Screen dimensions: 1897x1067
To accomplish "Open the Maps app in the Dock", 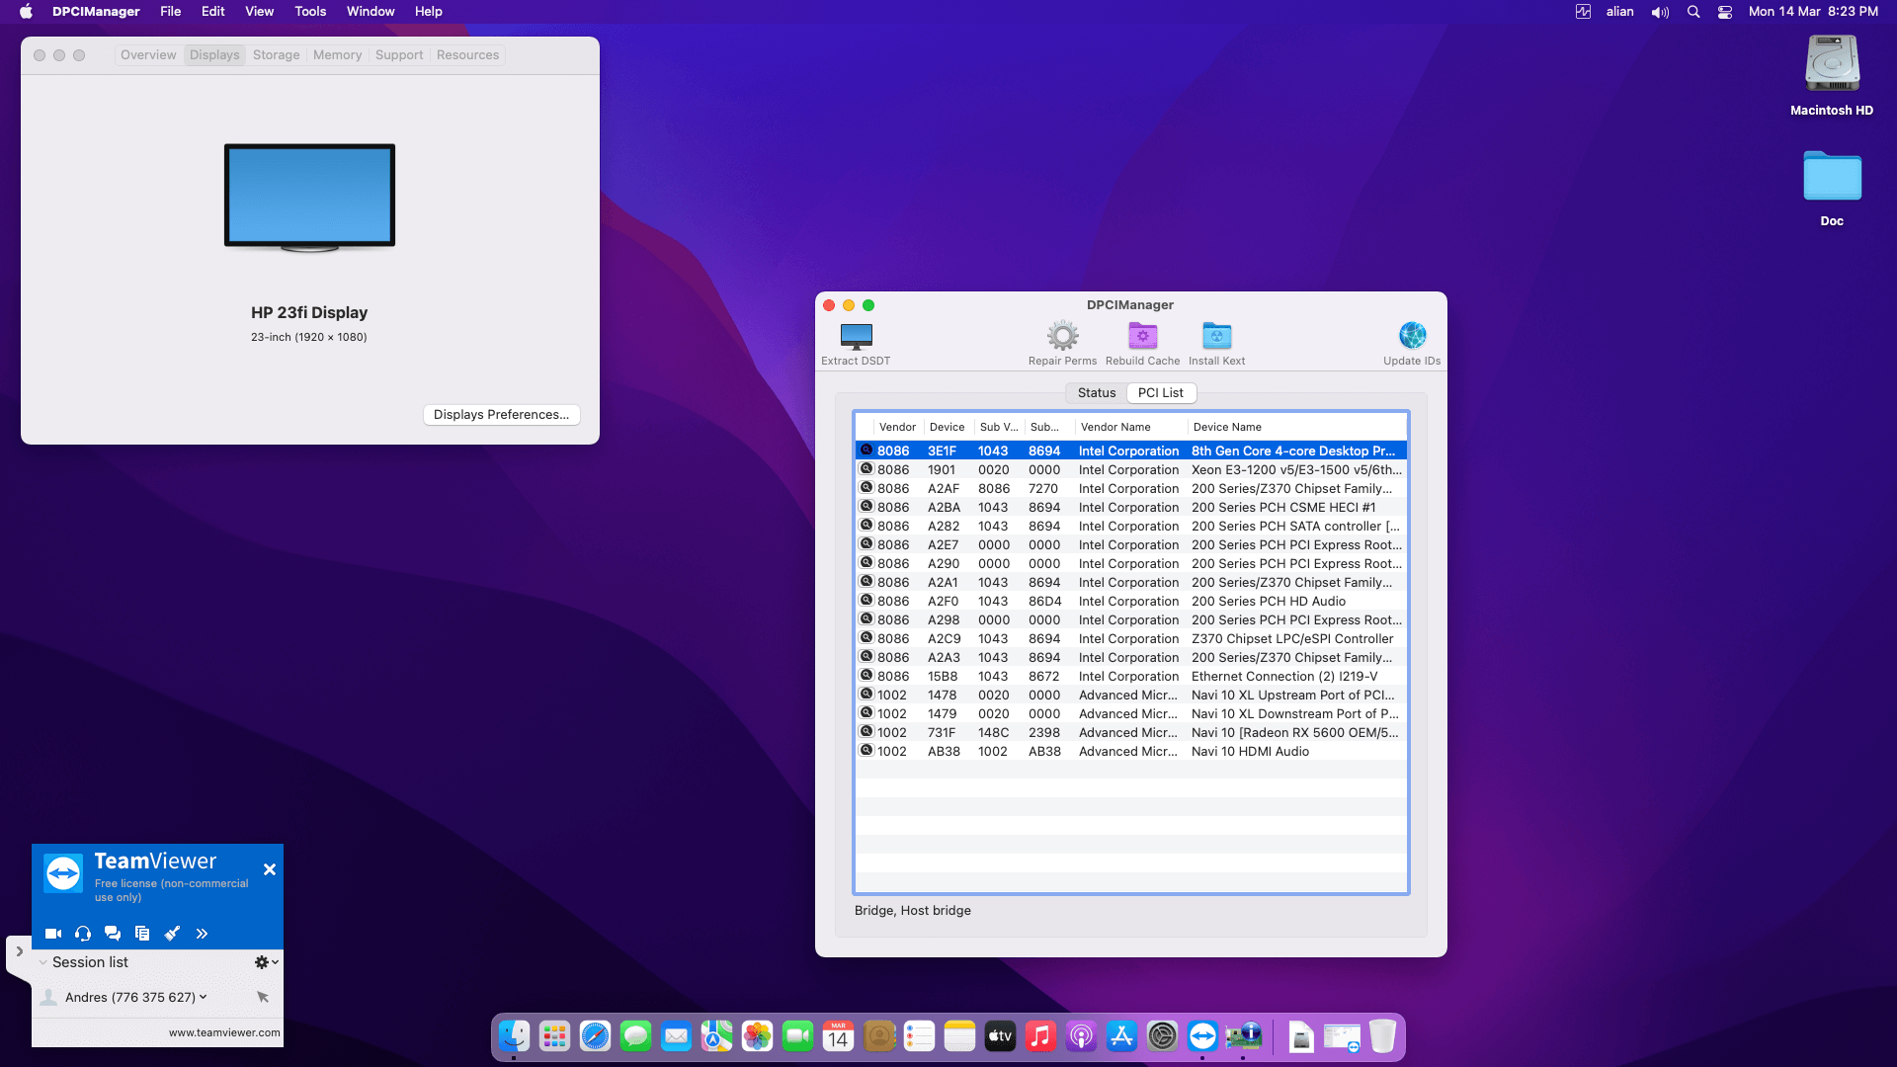I will click(x=716, y=1036).
